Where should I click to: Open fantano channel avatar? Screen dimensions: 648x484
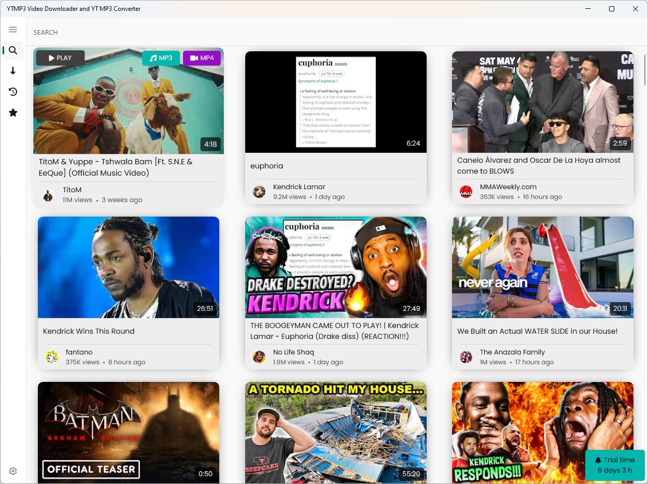pyautogui.click(x=52, y=357)
